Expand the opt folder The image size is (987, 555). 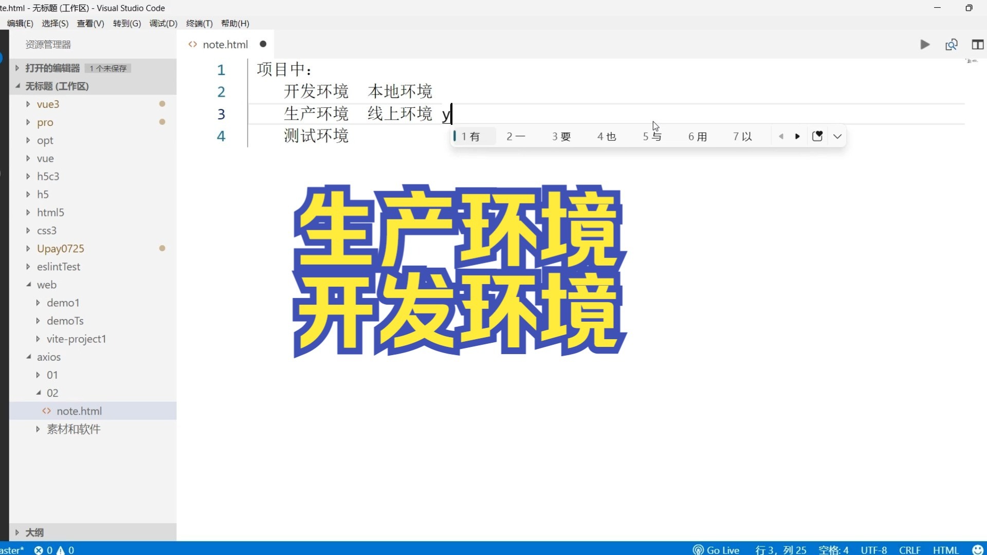pos(28,140)
